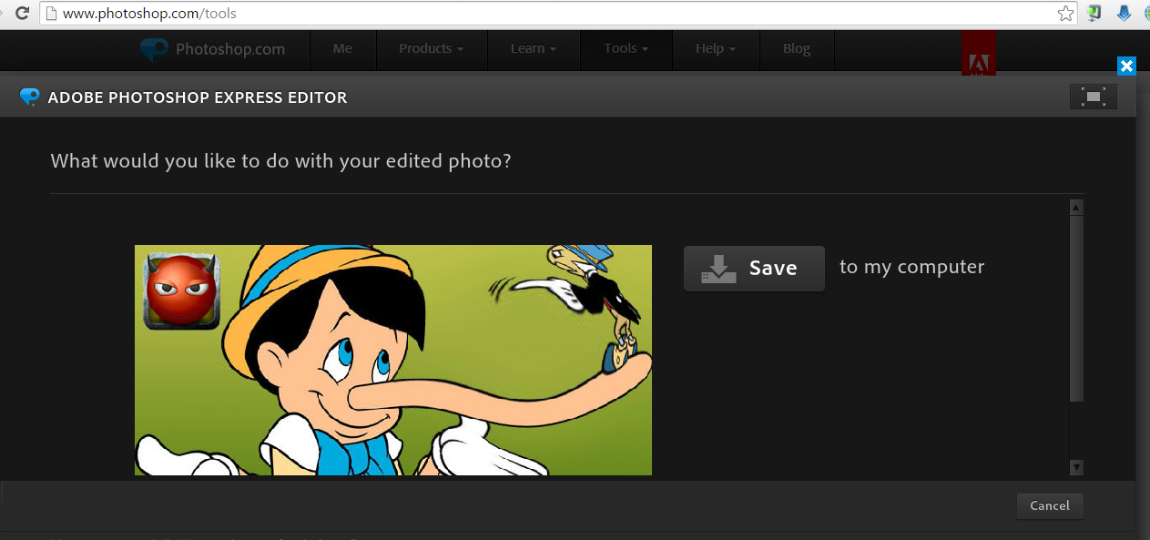1150x540 pixels.
Task: Open the Tools dropdown menu
Action: (626, 49)
